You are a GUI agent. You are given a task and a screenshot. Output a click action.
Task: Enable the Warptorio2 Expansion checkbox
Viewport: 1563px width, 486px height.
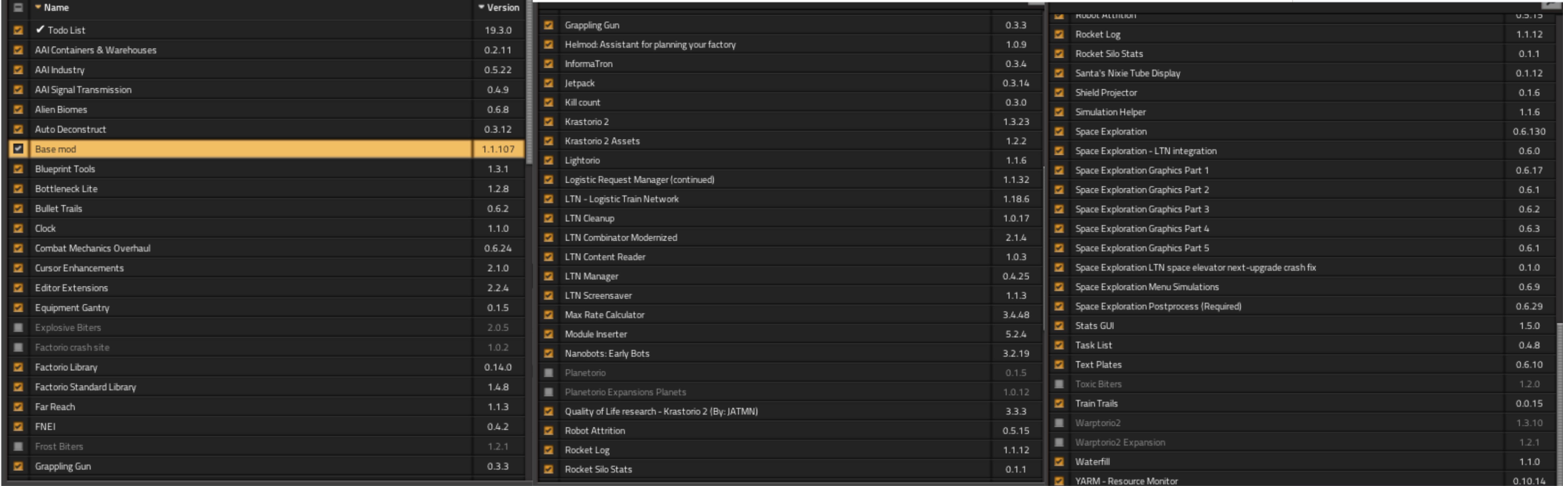1059,442
